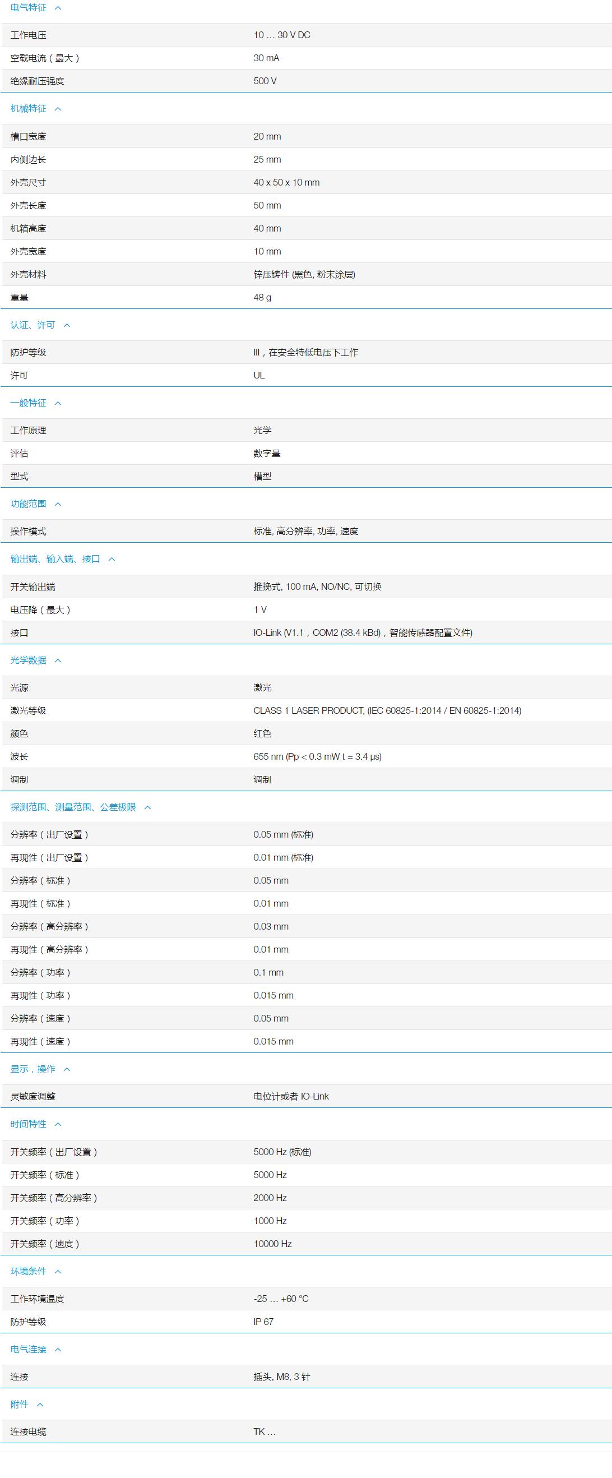The image size is (612, 1478).
Task: Click the 输出端、输入端、接口 heading
Action: tap(55, 559)
